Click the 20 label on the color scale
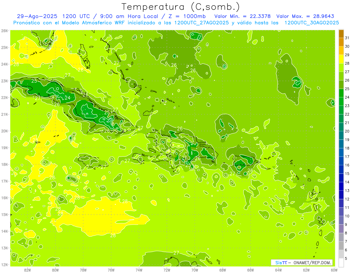The image size is (355, 274). [347, 131]
